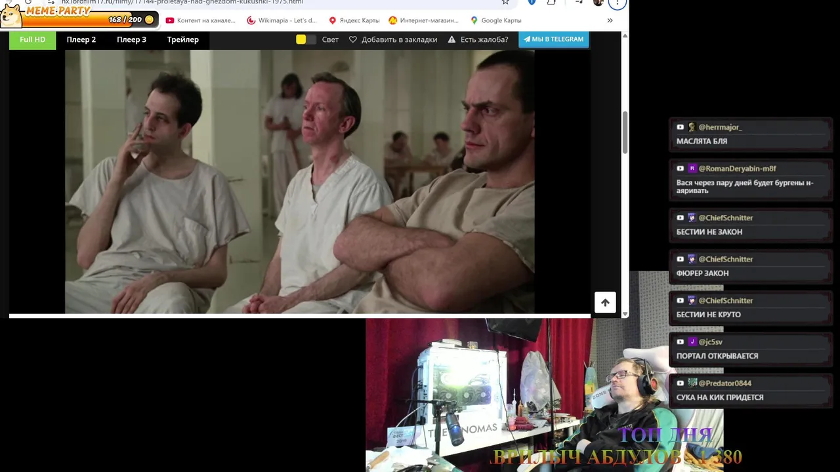Click the МАСЛЯТА chat message text
The image size is (840, 472).
[x=702, y=142]
